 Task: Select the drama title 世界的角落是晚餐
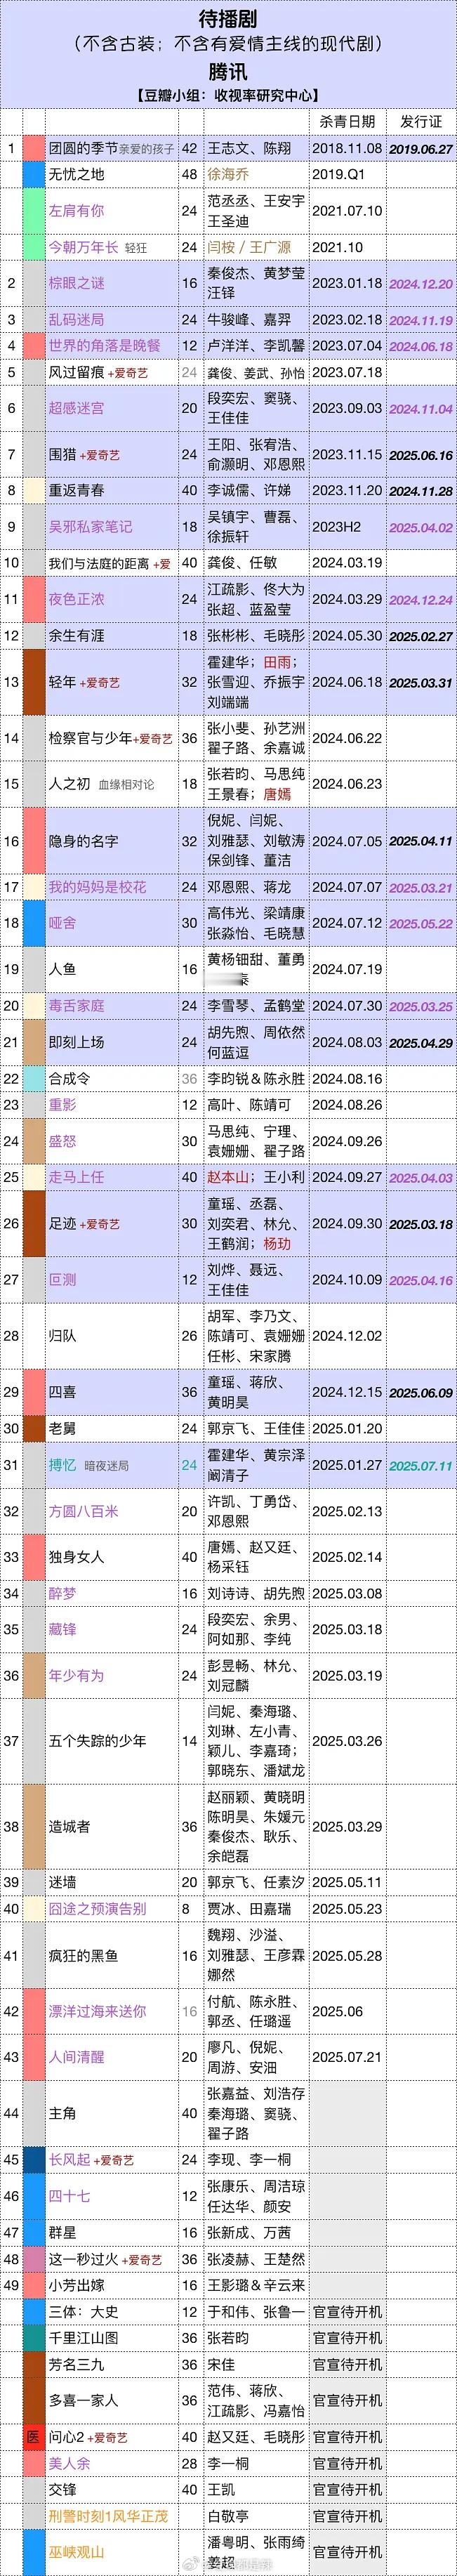click(x=104, y=346)
